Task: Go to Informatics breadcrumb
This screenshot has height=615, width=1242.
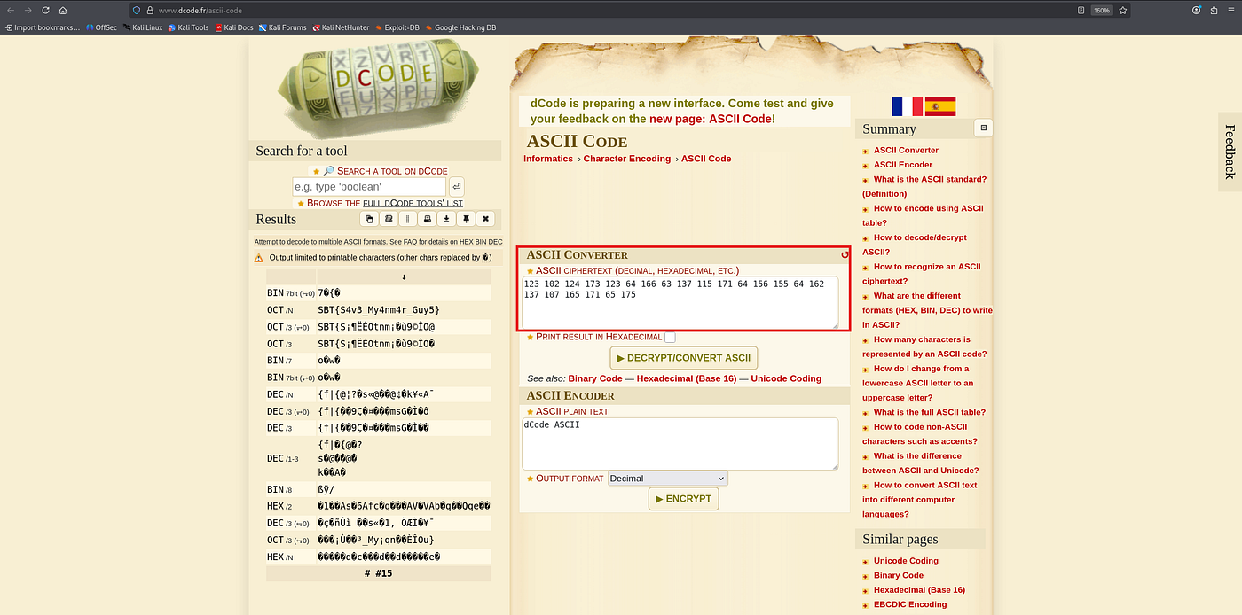Action: [x=548, y=159]
